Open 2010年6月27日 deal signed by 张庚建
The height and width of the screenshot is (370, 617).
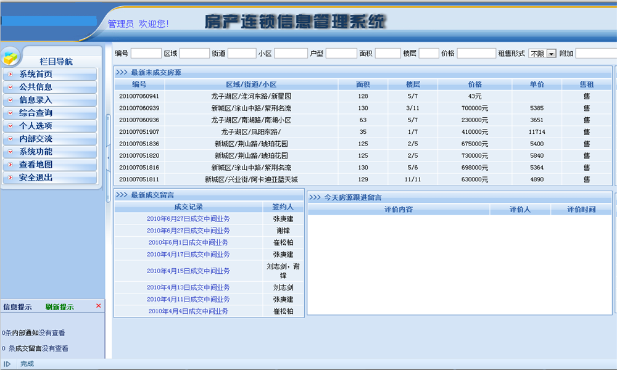tap(188, 219)
